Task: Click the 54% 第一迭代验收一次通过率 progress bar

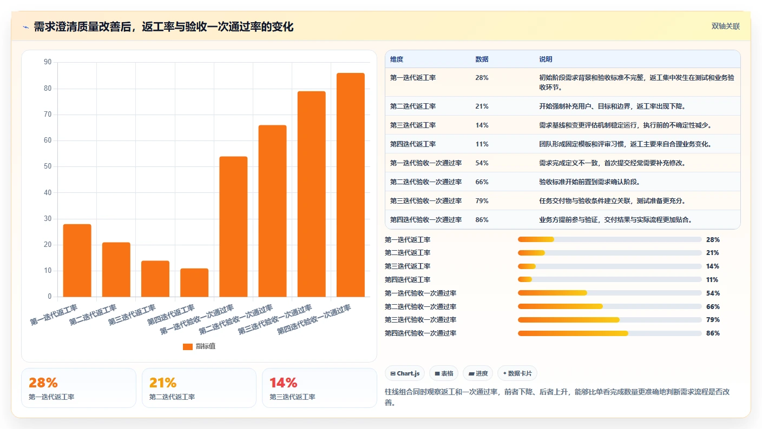Action: click(x=610, y=293)
